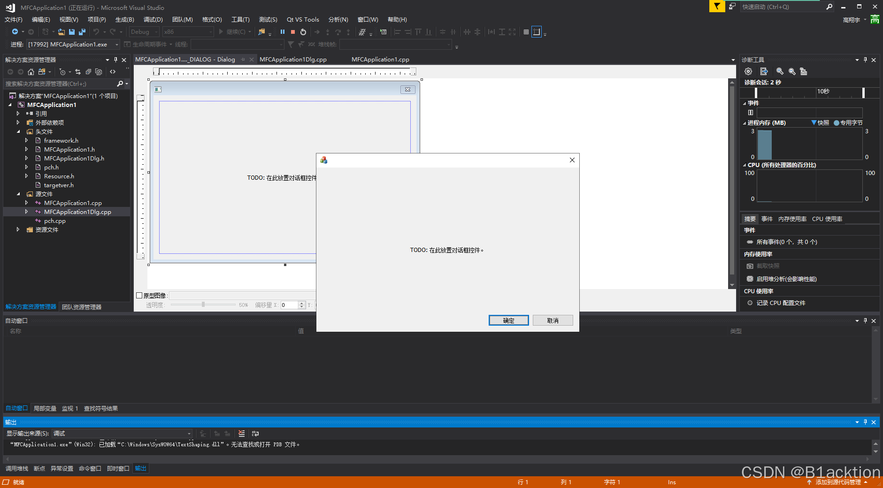
Task: Click the Home icon in Solution Explorer
Action: click(x=31, y=72)
